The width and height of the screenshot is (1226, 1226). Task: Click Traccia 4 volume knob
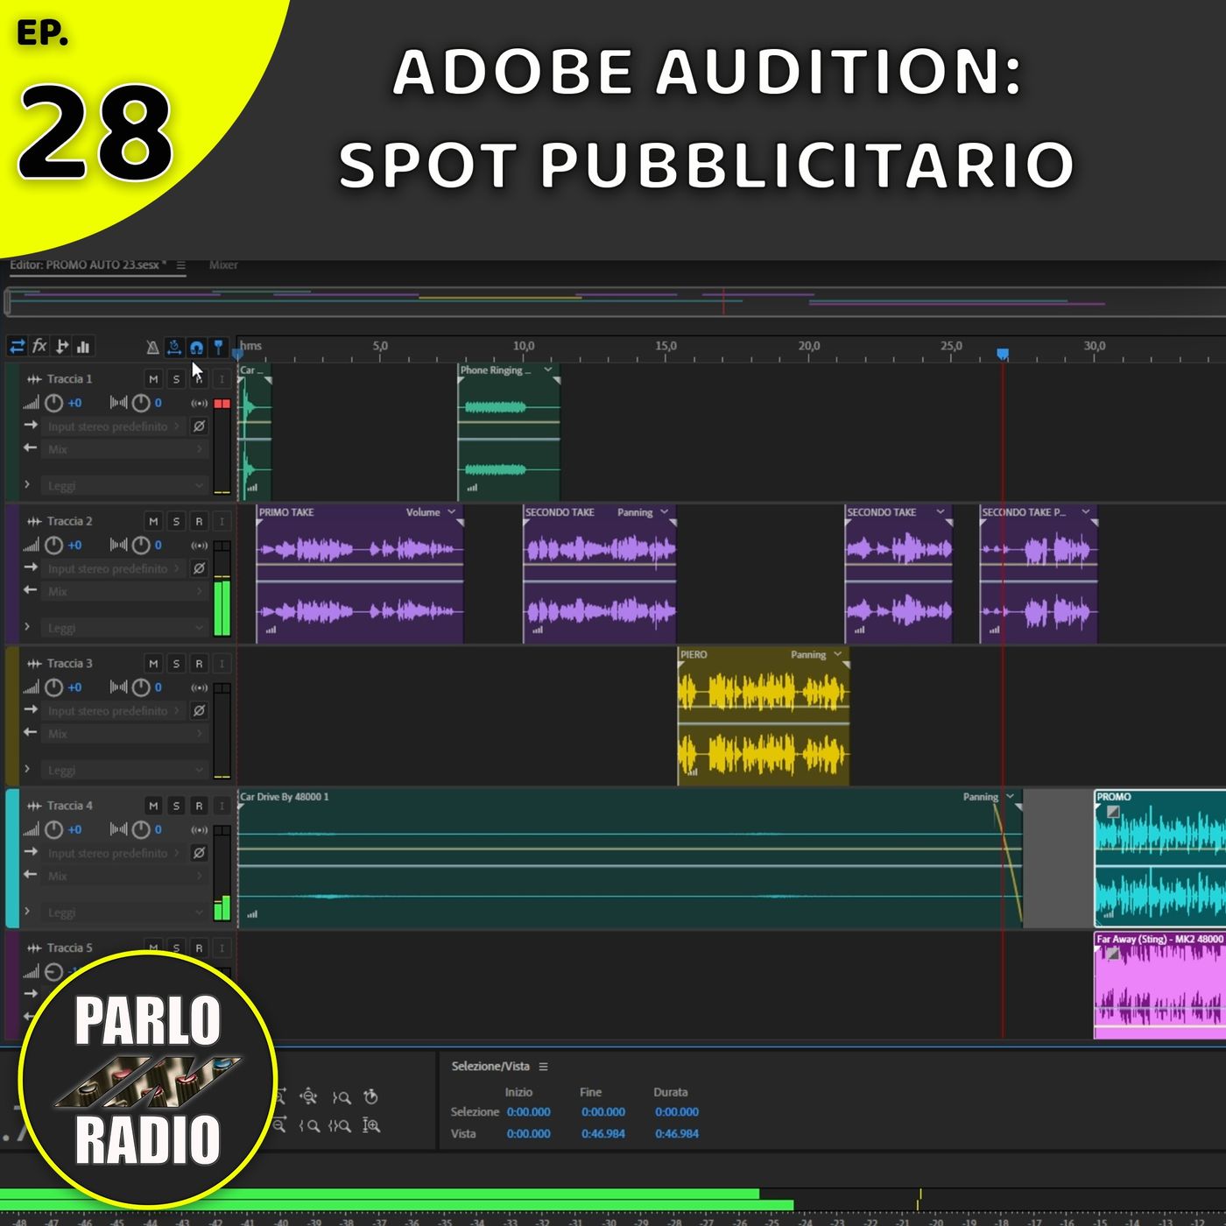53,829
